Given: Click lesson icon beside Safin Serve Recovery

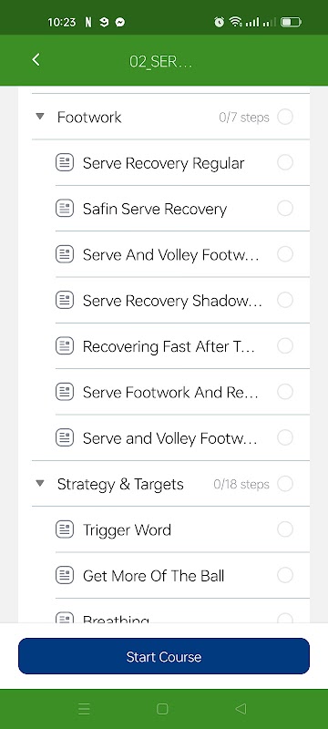Looking at the screenshot, I should 65,209.
